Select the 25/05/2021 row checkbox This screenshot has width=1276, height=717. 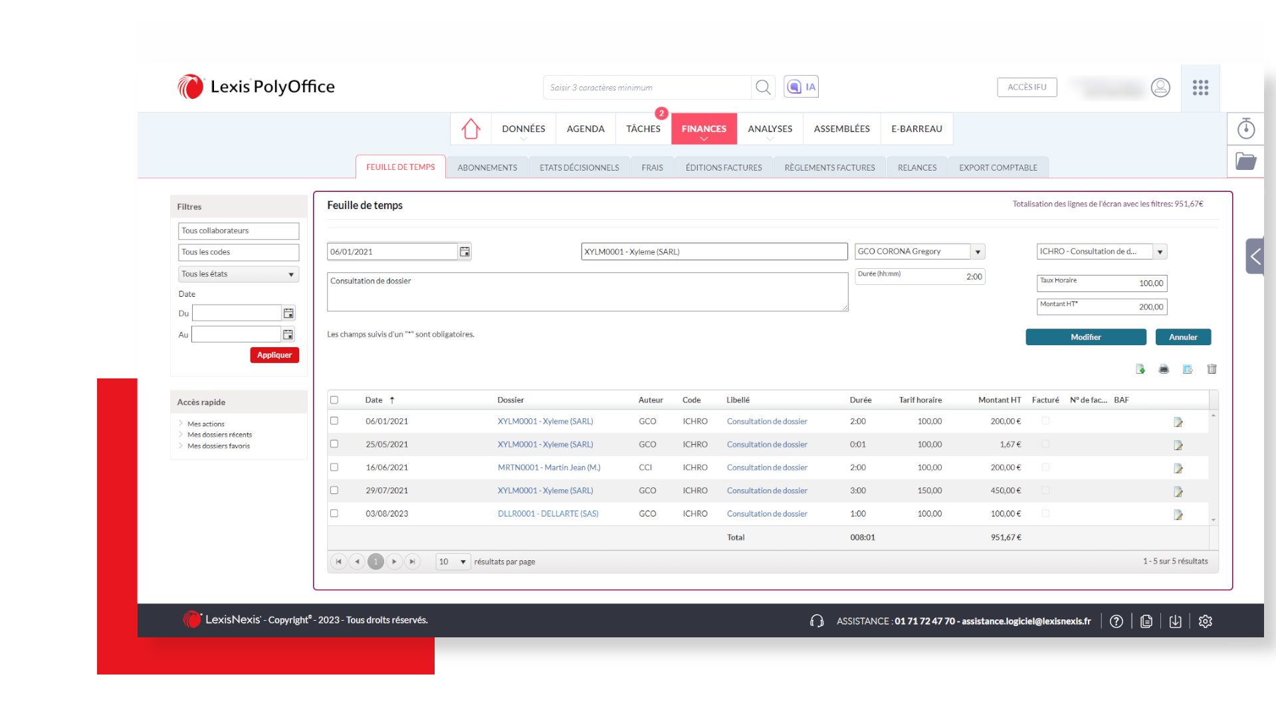point(334,444)
